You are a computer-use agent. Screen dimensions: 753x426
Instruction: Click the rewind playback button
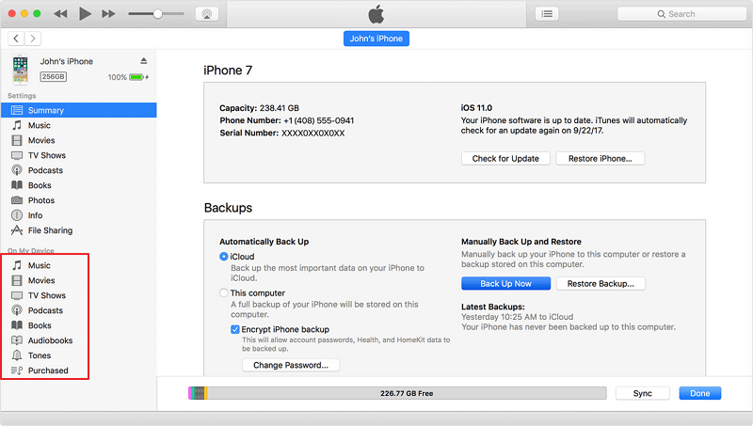(x=60, y=14)
